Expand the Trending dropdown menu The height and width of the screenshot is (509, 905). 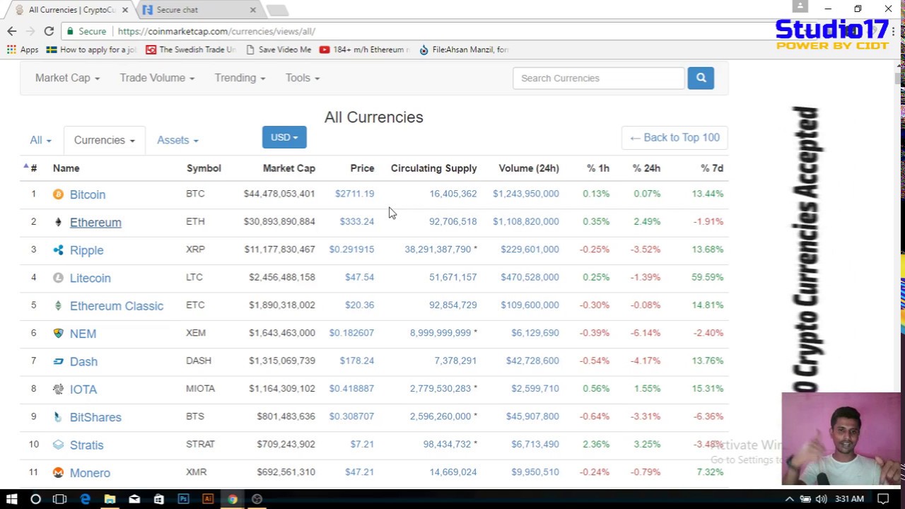click(x=240, y=78)
